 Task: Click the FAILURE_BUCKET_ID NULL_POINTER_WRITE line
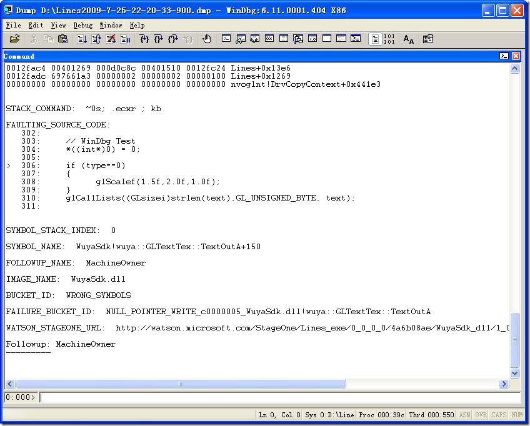pyautogui.click(x=218, y=312)
